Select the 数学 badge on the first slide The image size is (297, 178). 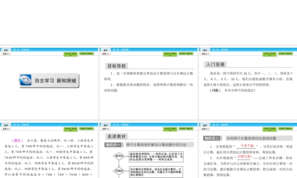[6, 50]
